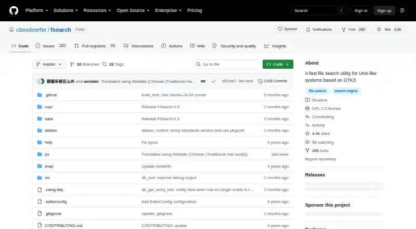Fork the repository
Screen dimensions: 416x229
(x=354, y=30)
